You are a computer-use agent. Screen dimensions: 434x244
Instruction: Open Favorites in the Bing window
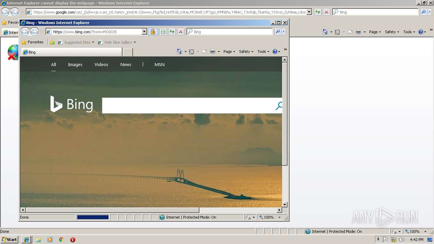[x=32, y=42]
